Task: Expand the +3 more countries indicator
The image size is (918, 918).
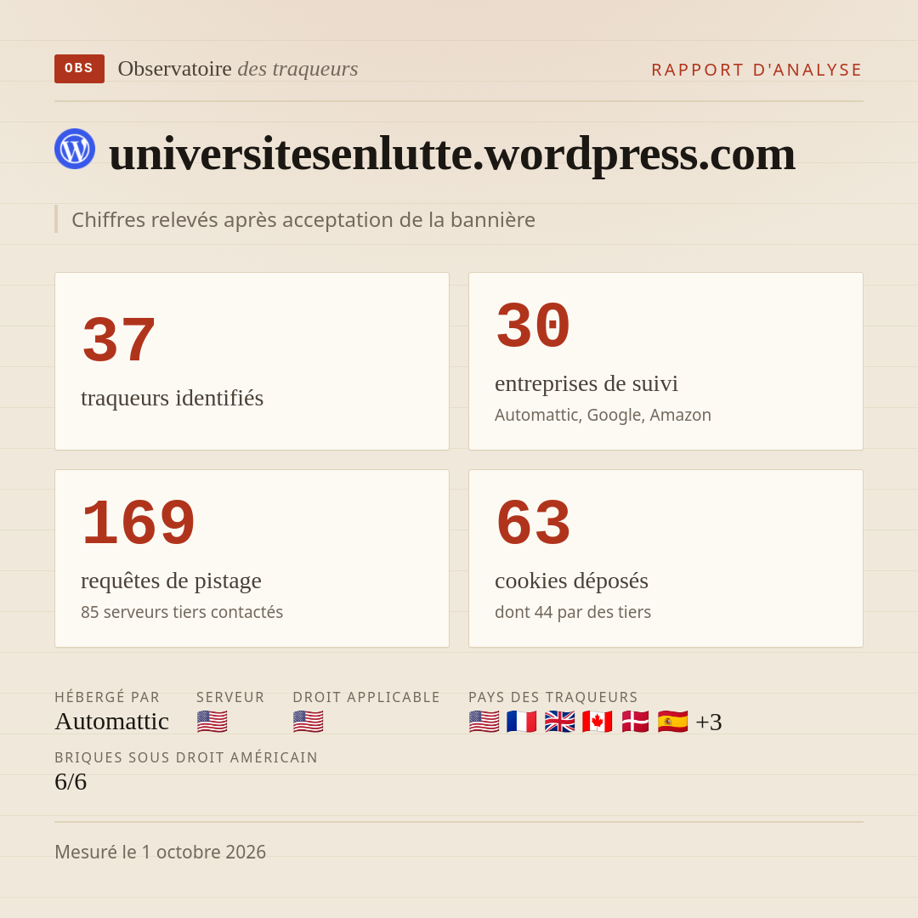Action: click(x=709, y=722)
